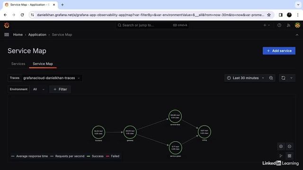Click the Application breadcrumb
This screenshot has width=303, height=170.
click(x=37, y=34)
